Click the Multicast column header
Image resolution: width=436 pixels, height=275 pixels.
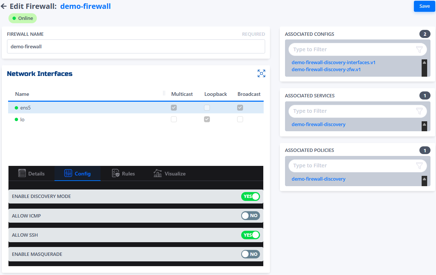182,94
